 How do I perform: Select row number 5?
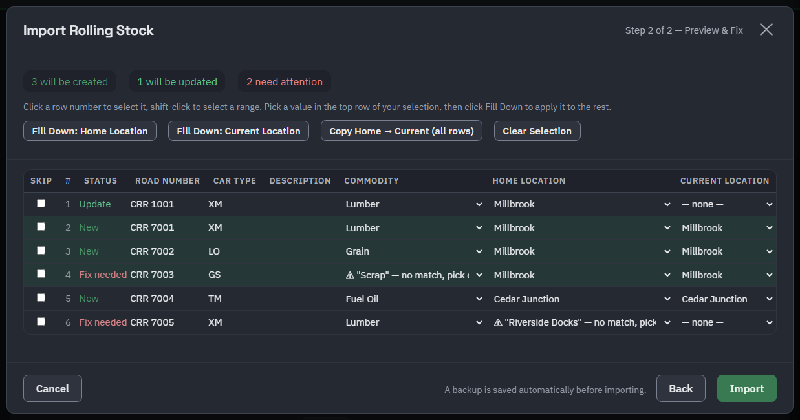[68, 299]
